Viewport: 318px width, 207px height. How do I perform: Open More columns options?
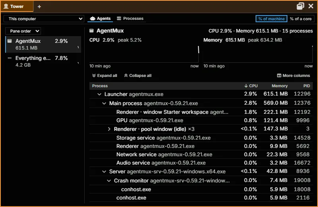coord(293,75)
